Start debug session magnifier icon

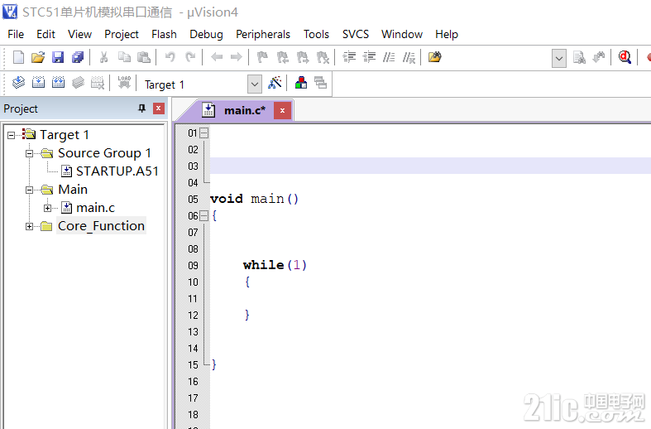[x=625, y=57]
